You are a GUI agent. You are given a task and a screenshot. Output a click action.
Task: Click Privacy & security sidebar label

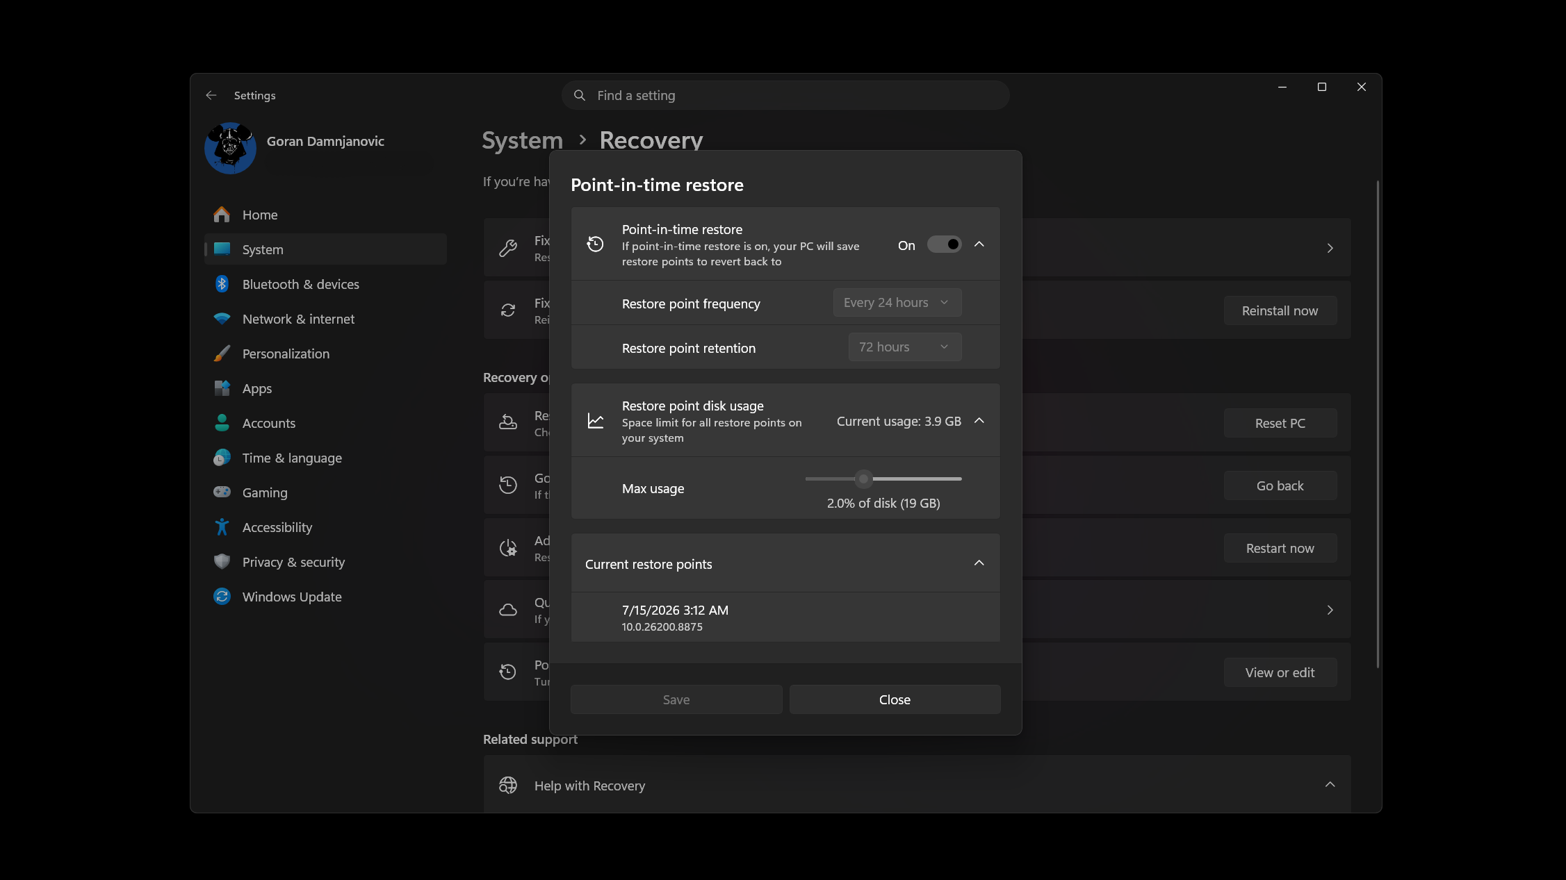click(x=293, y=562)
